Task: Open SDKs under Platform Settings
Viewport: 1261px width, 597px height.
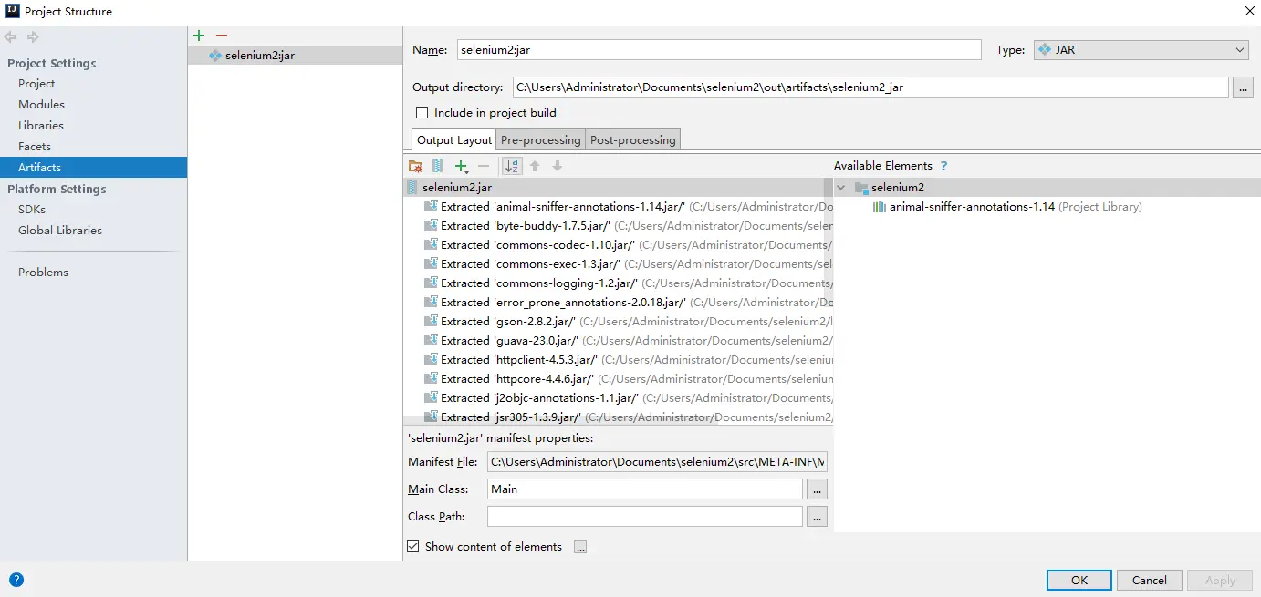Action: pyautogui.click(x=32, y=210)
